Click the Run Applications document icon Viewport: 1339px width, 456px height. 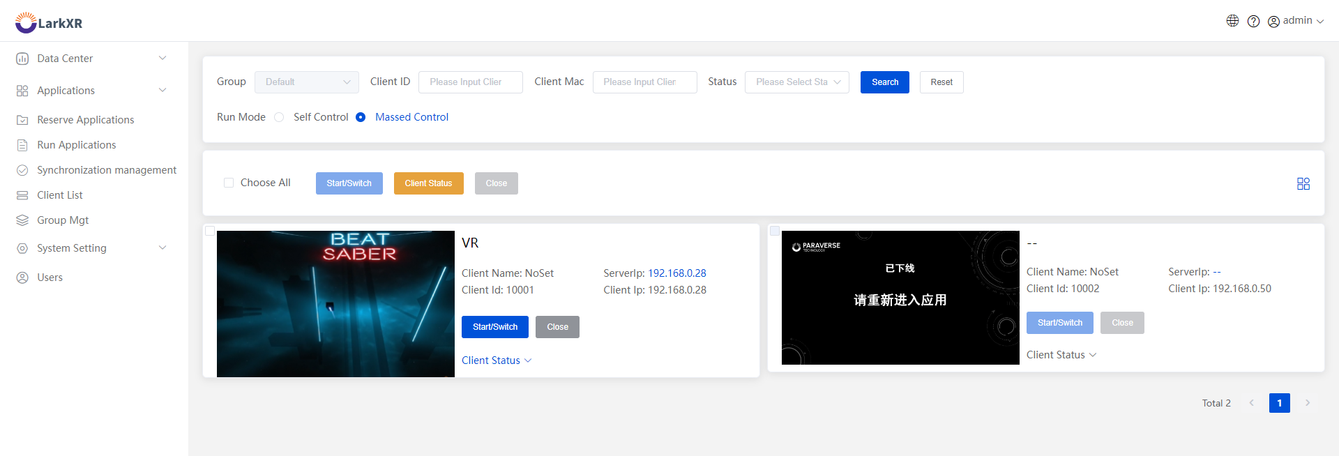(22, 145)
